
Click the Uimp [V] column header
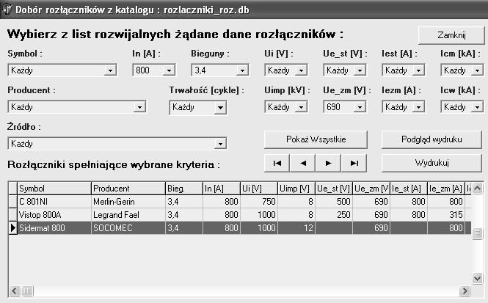[296, 189]
